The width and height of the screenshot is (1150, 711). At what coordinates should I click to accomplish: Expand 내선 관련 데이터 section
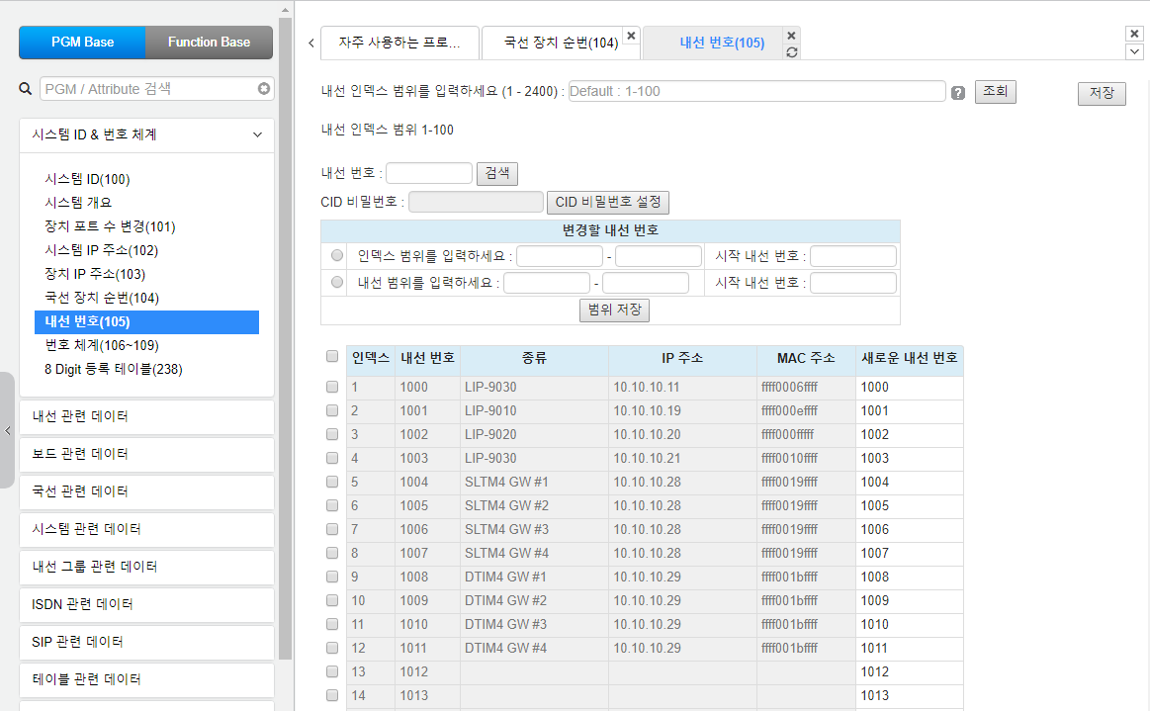coord(146,416)
